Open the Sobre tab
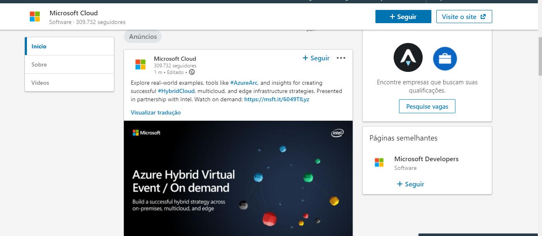Image resolution: width=542 pixels, height=236 pixels. pyautogui.click(x=69, y=64)
